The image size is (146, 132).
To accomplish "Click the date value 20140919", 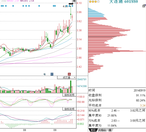I will click(x=139, y=90).
